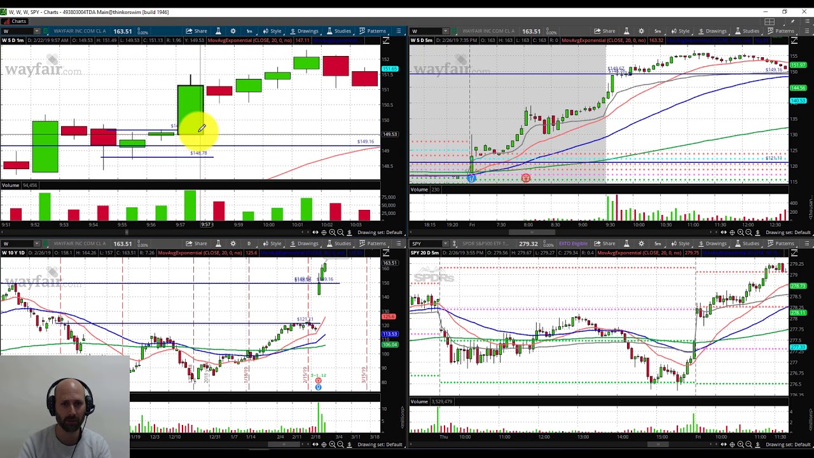The width and height of the screenshot is (814, 458).
Task: Open chart settings gear in SPY chart
Action: pos(641,244)
